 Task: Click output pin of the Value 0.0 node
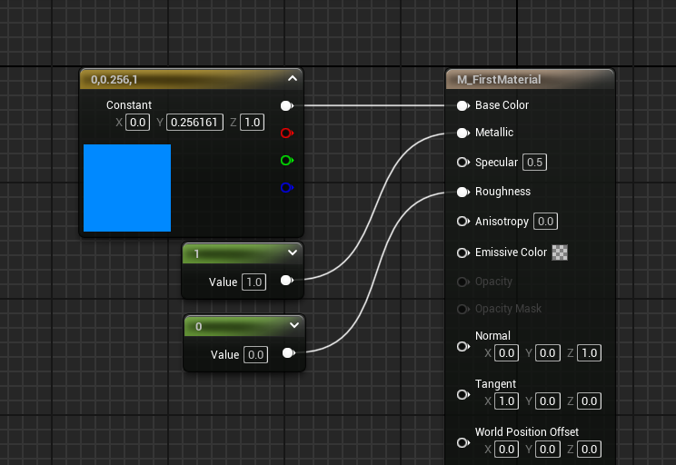click(x=288, y=353)
